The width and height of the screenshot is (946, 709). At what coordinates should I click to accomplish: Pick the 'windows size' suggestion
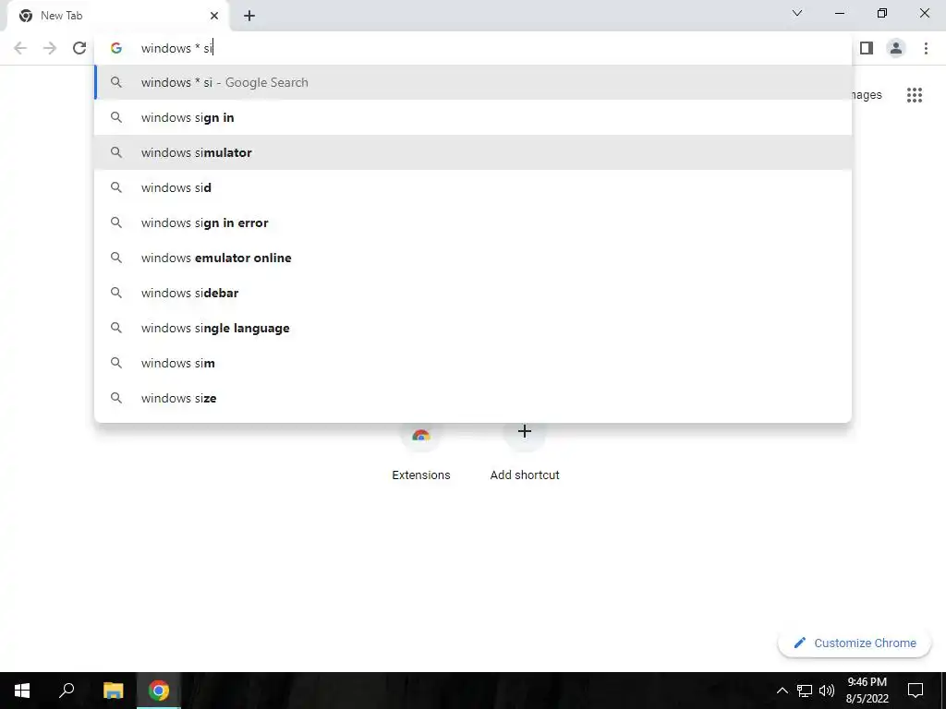click(x=473, y=398)
